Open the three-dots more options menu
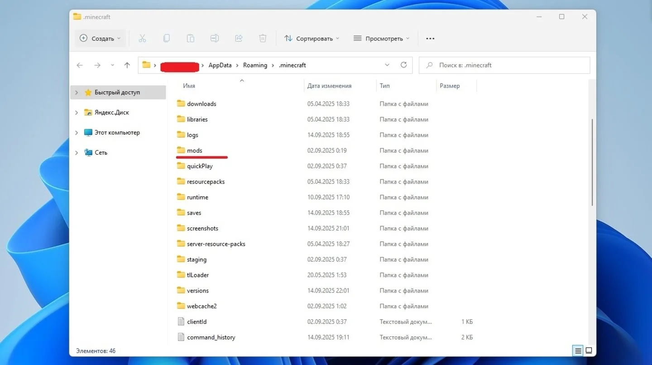The image size is (652, 365). (x=430, y=39)
